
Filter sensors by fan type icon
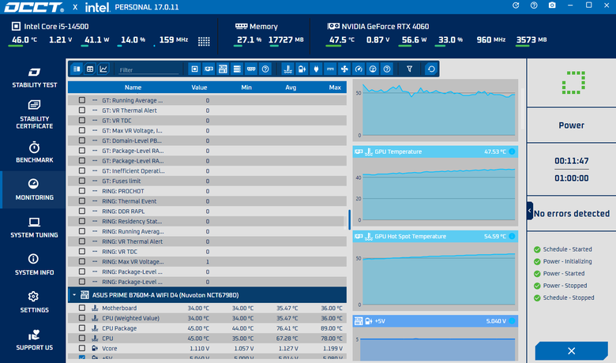344,69
